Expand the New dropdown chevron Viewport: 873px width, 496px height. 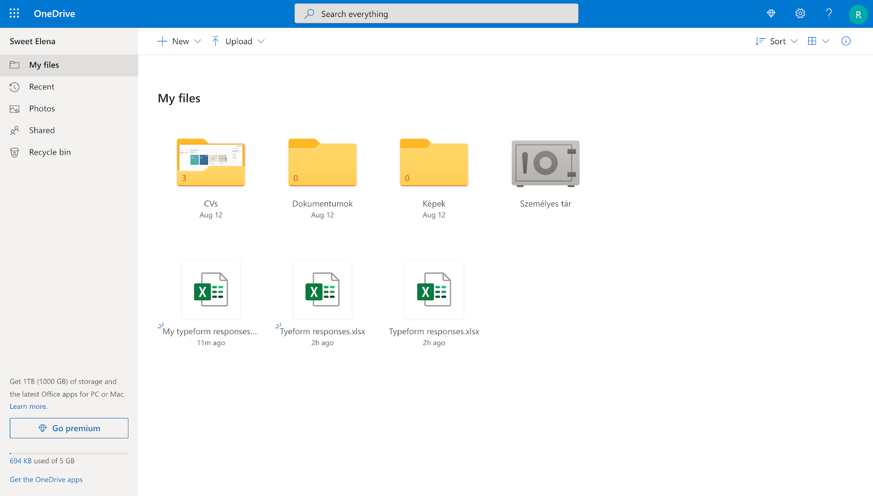pos(198,41)
